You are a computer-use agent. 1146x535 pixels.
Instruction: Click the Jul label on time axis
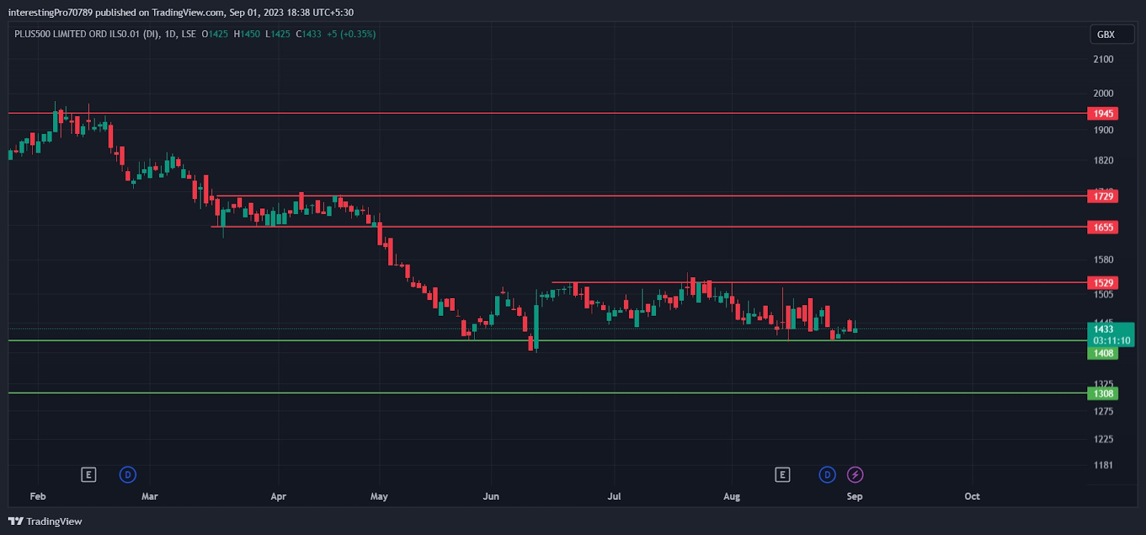click(615, 496)
